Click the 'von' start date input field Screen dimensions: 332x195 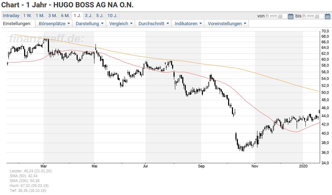tap(276, 16)
